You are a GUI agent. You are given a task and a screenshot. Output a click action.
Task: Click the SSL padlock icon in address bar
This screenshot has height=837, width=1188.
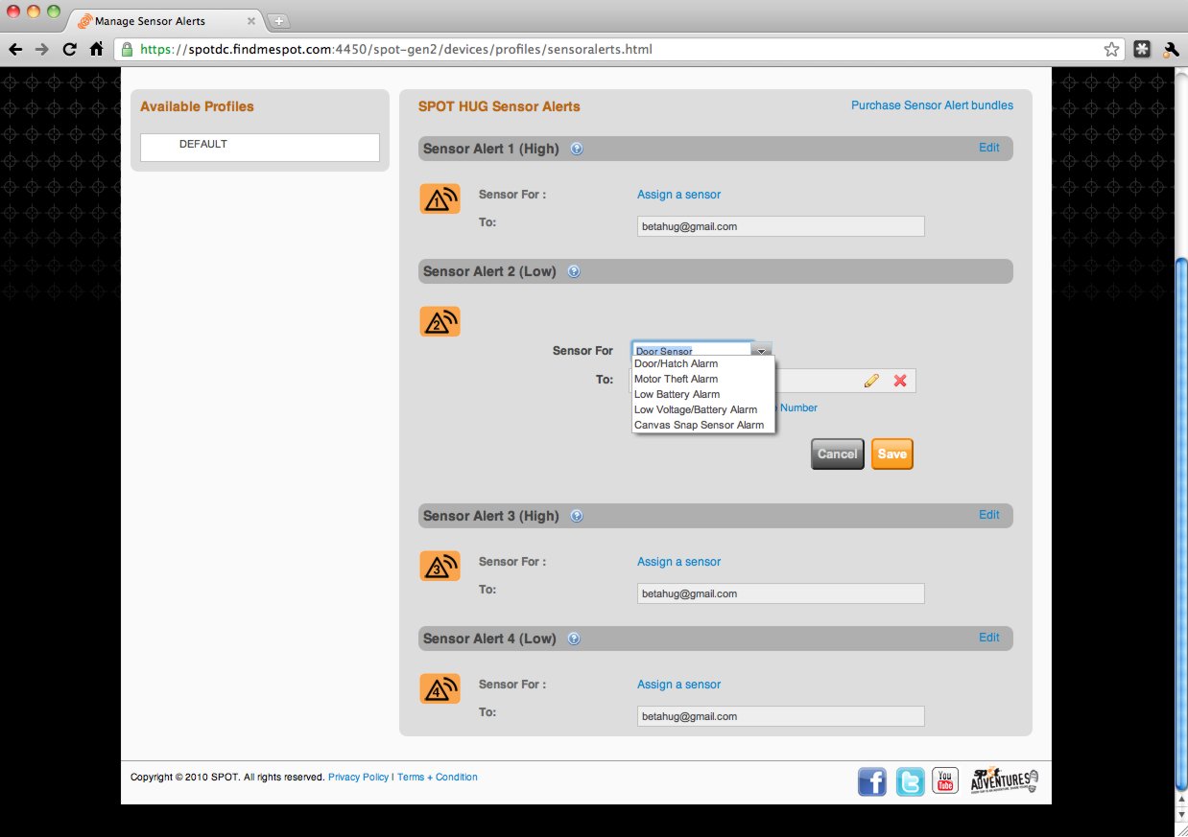(x=127, y=49)
